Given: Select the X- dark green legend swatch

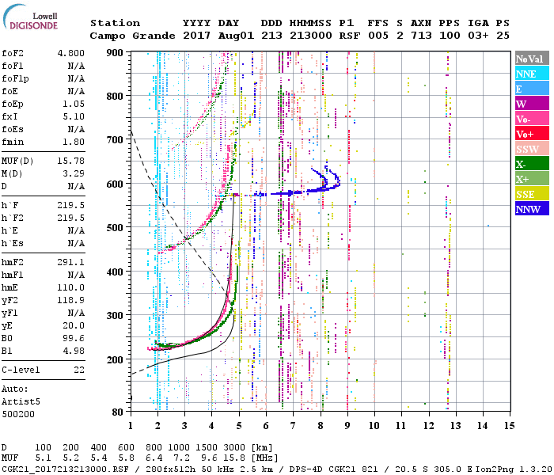Looking at the screenshot, I should tap(532, 164).
